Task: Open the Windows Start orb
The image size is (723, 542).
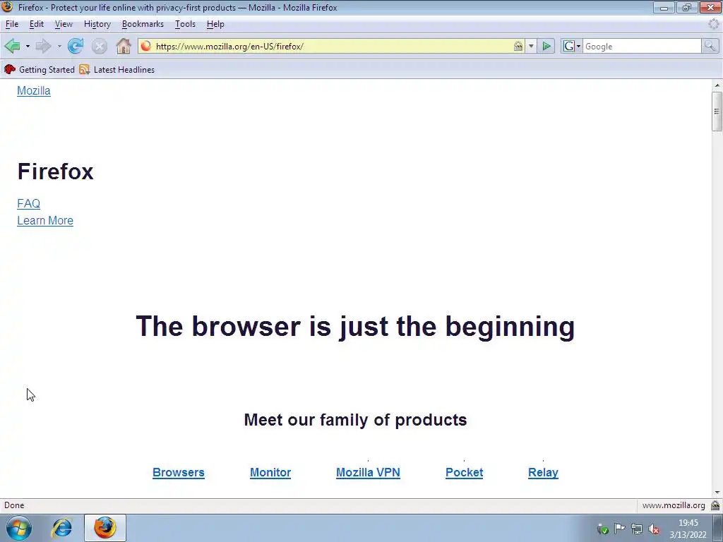Action: point(19,528)
